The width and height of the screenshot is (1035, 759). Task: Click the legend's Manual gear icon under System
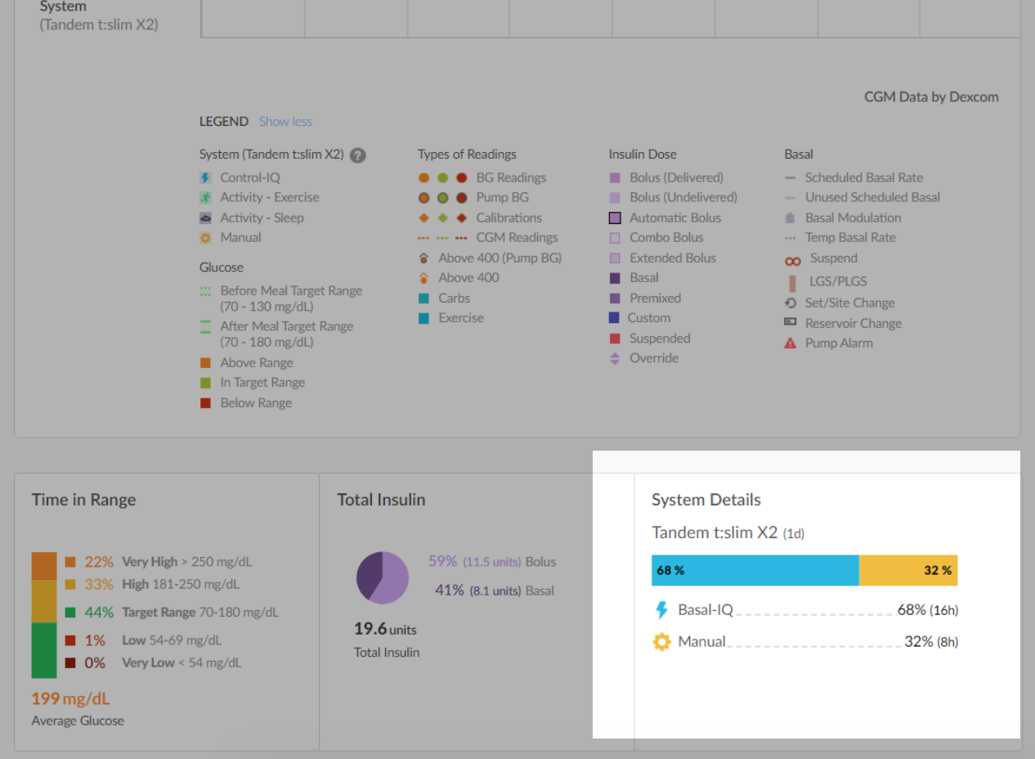[x=205, y=238]
